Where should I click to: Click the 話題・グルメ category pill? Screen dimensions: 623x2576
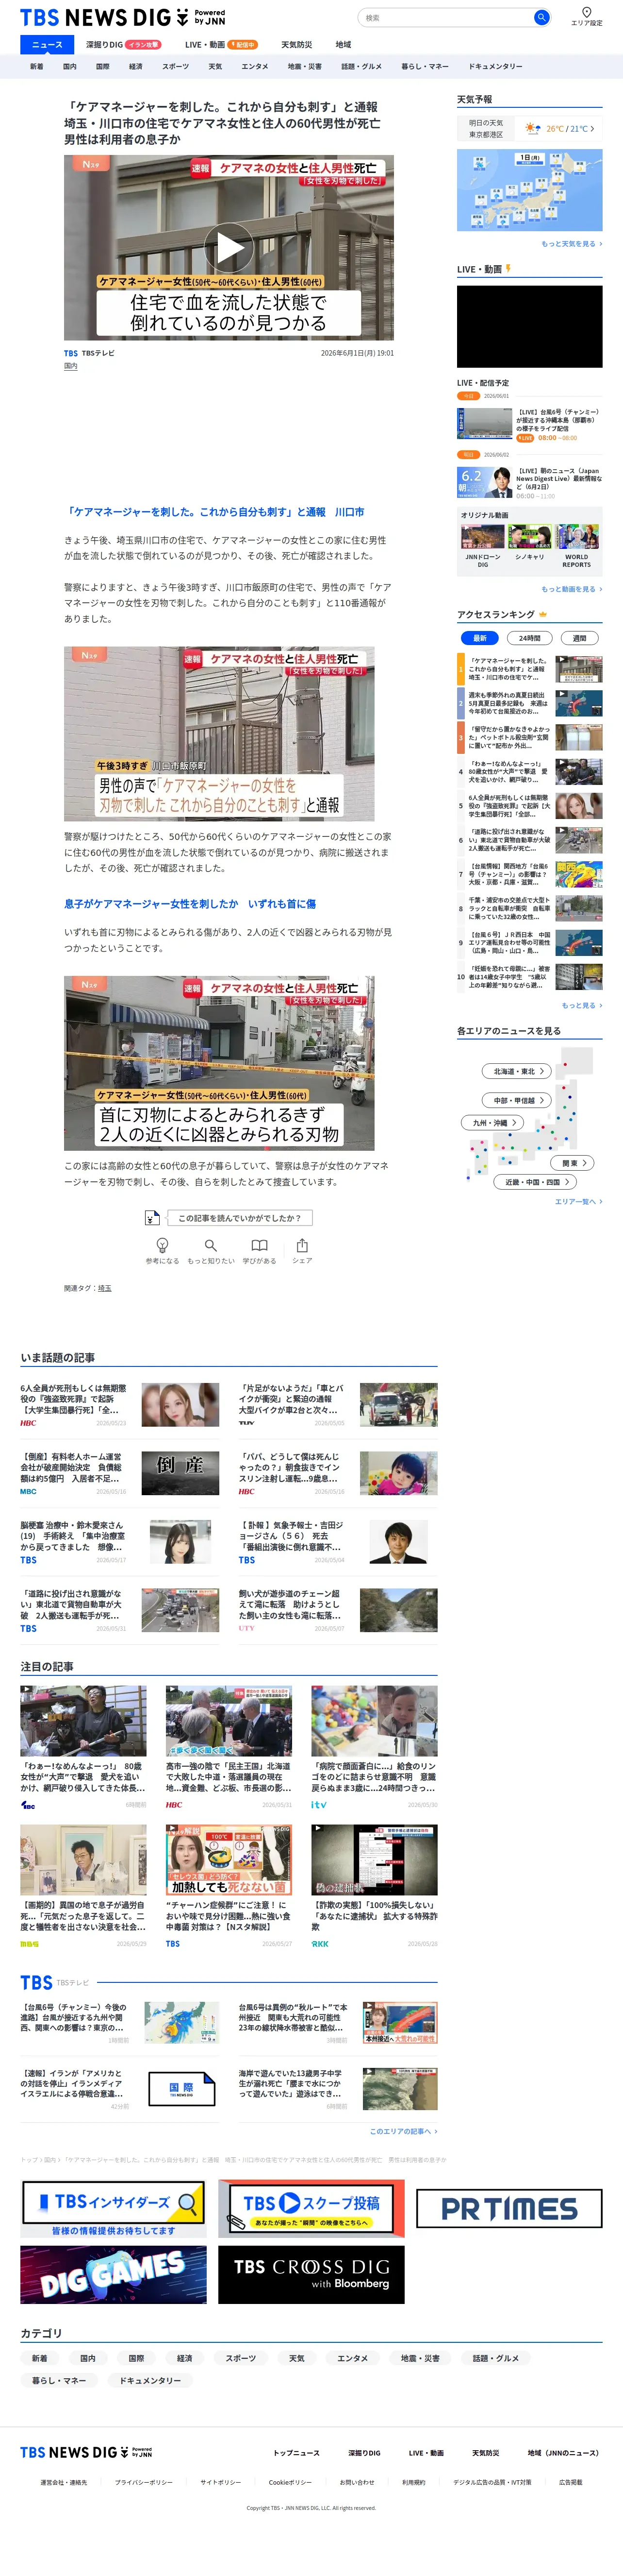(496, 2358)
